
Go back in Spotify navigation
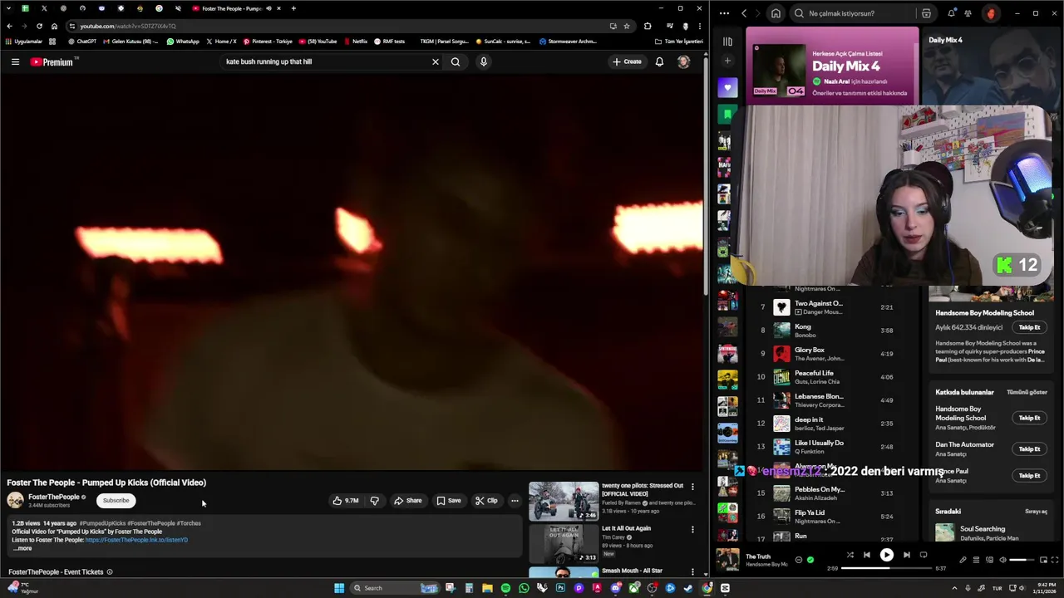[x=744, y=13]
